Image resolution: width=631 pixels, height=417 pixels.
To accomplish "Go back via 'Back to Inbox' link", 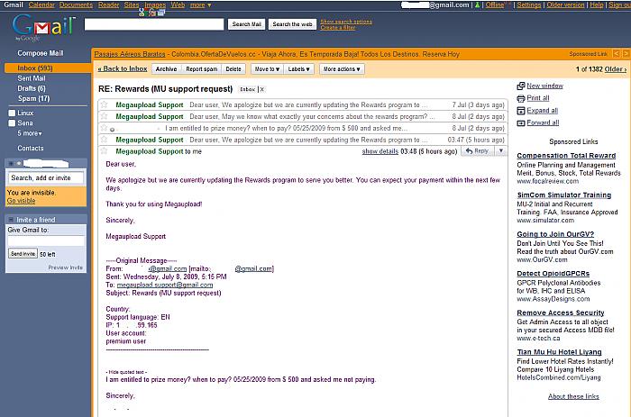I will pos(123,68).
